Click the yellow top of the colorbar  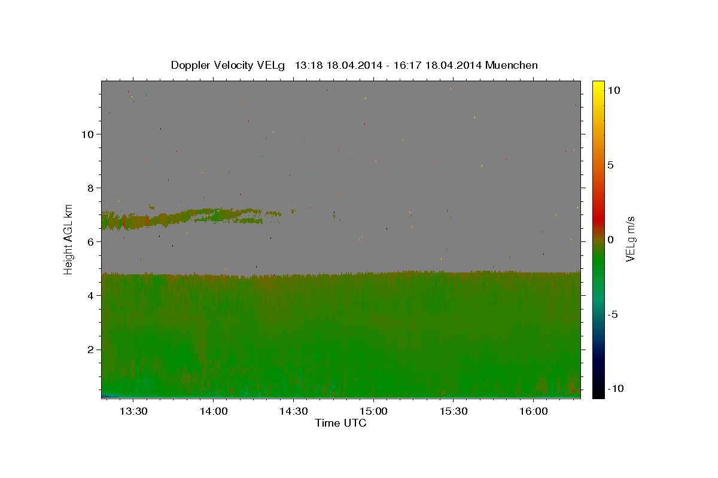click(598, 87)
